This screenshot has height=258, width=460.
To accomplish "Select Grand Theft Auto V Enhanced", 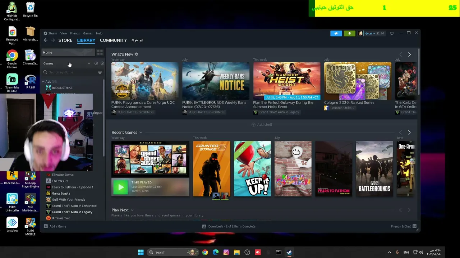I will [74, 206].
